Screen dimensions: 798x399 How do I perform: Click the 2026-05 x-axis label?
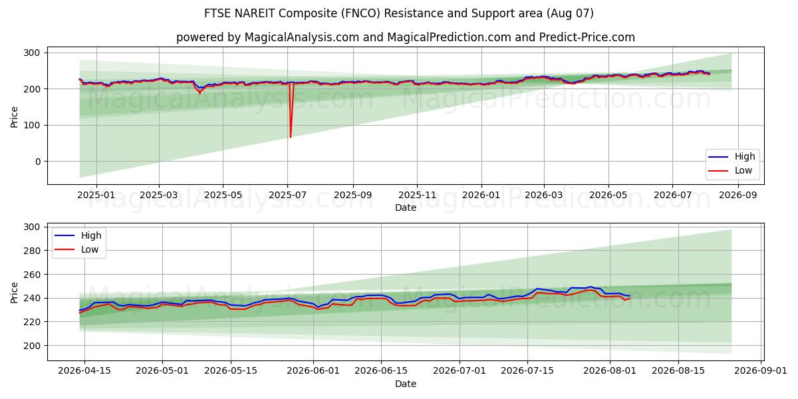[x=608, y=196]
